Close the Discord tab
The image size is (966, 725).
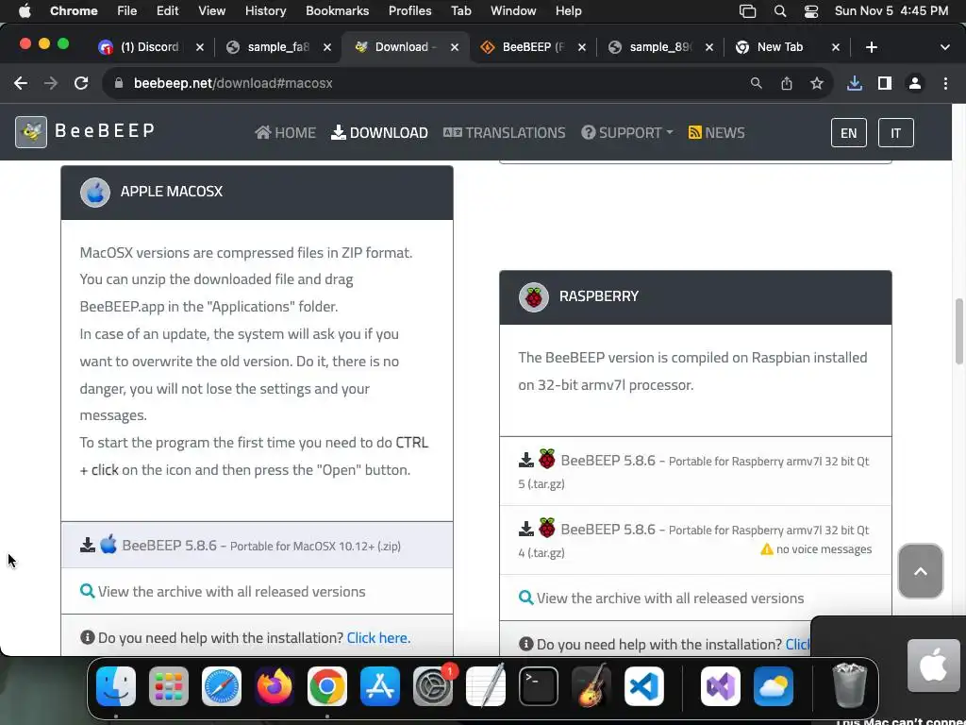click(x=200, y=47)
